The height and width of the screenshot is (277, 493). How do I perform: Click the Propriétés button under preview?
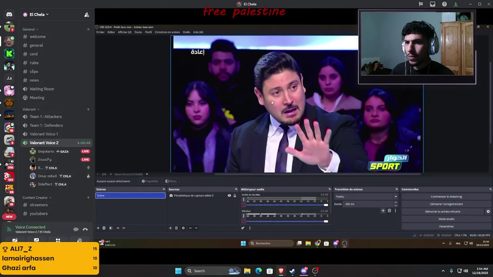point(150,181)
